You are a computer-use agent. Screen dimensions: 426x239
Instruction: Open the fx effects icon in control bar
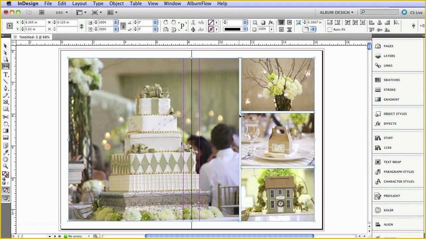[x=271, y=22]
